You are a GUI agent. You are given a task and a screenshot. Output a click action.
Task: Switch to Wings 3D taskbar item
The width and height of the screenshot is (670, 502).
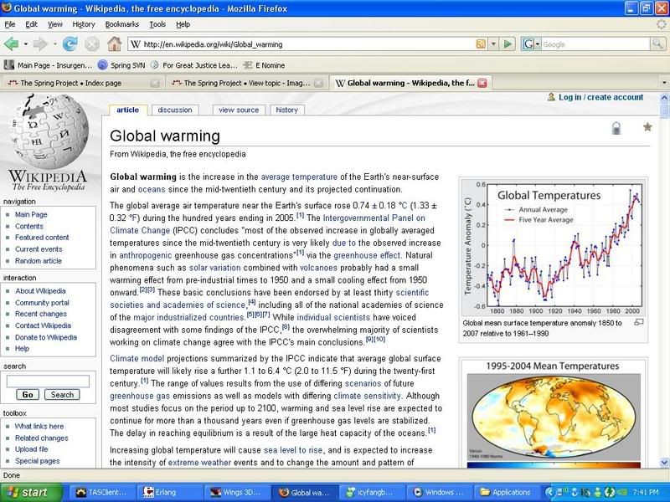pyautogui.click(x=237, y=492)
